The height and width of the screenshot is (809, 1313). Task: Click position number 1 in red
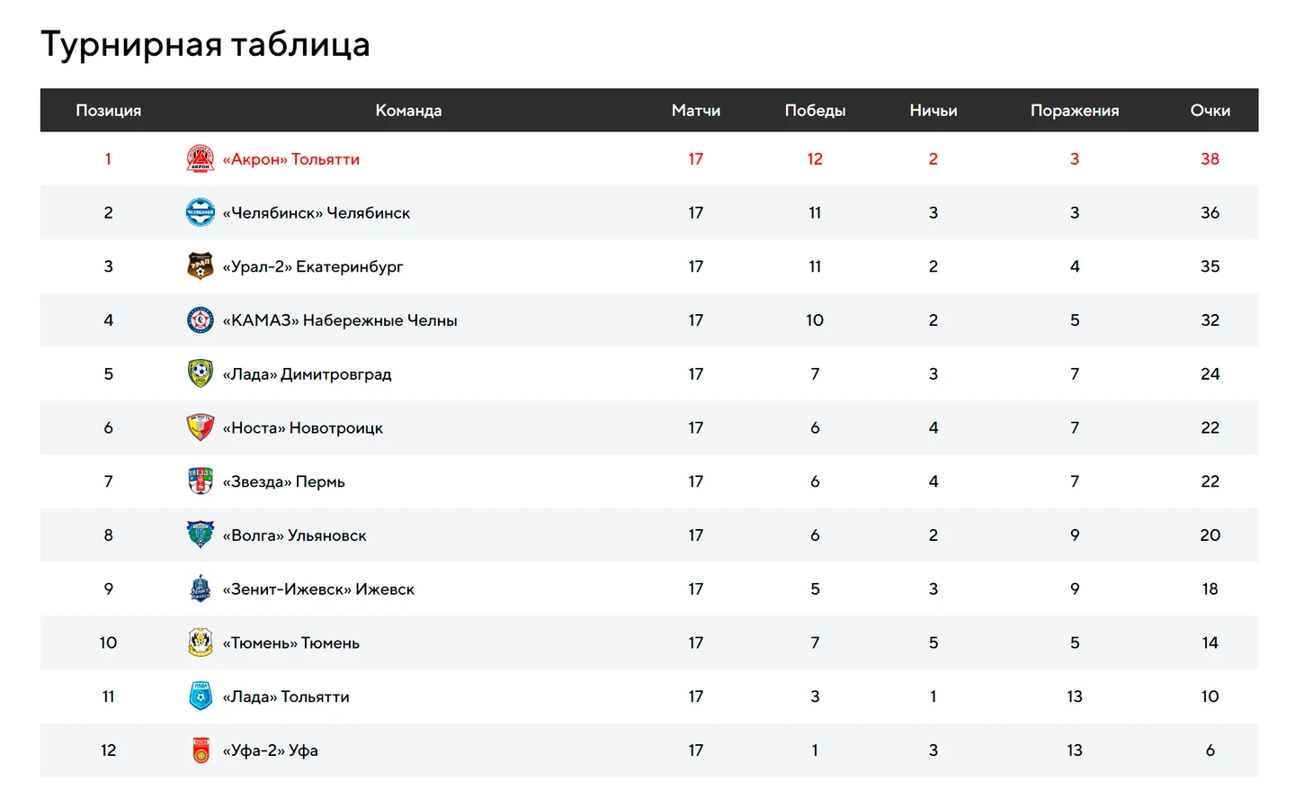108,159
